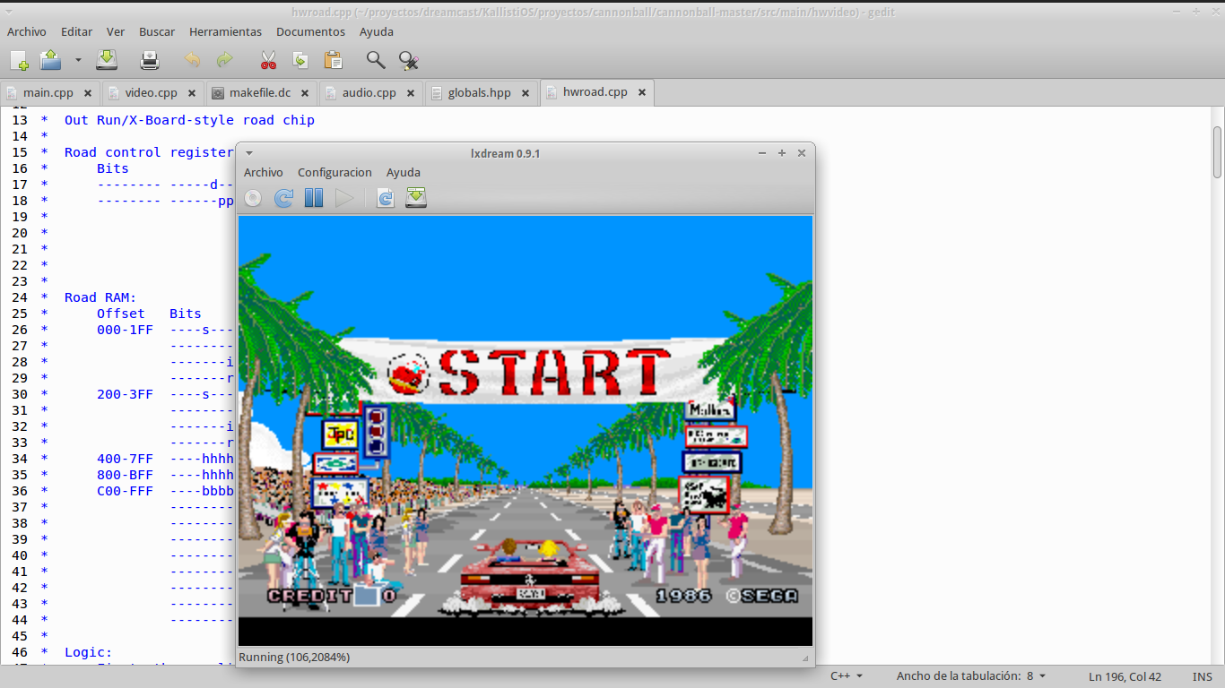Screen dimensions: 1225x688
Task: Open the C++ language selector dropdown
Action: click(x=847, y=676)
